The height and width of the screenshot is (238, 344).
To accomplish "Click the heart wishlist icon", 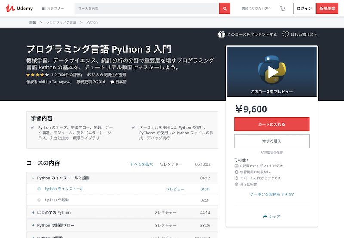I will coord(285,34).
